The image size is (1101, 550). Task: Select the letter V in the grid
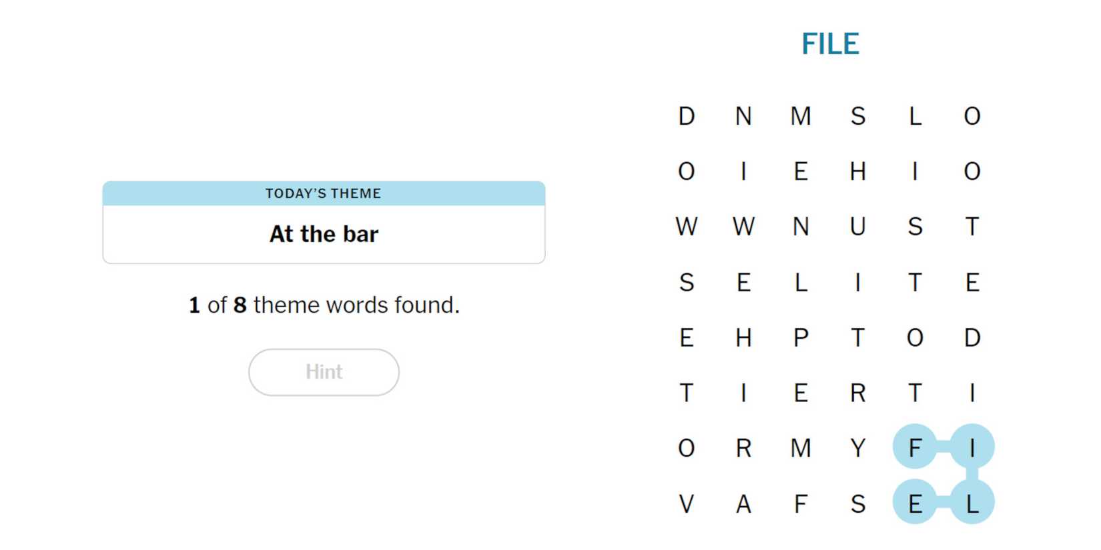[x=686, y=504]
